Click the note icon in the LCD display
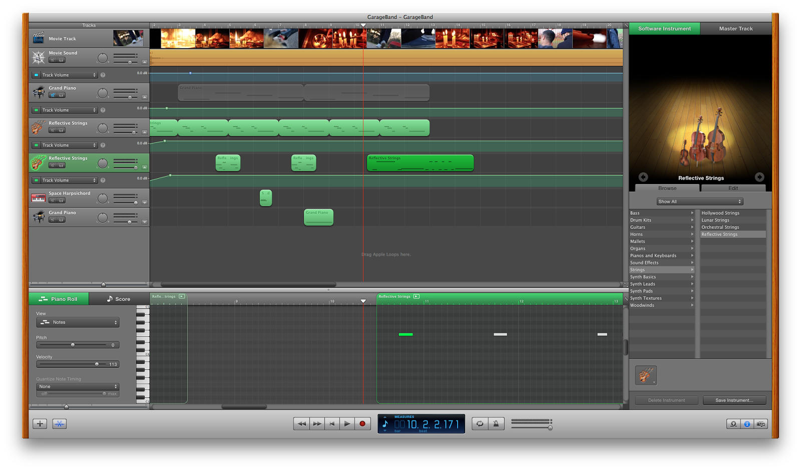 pyautogui.click(x=385, y=424)
